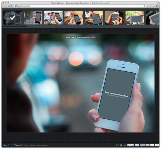Click the placeit logo in footer
The height and width of the screenshot is (149, 161).
click(6, 145)
